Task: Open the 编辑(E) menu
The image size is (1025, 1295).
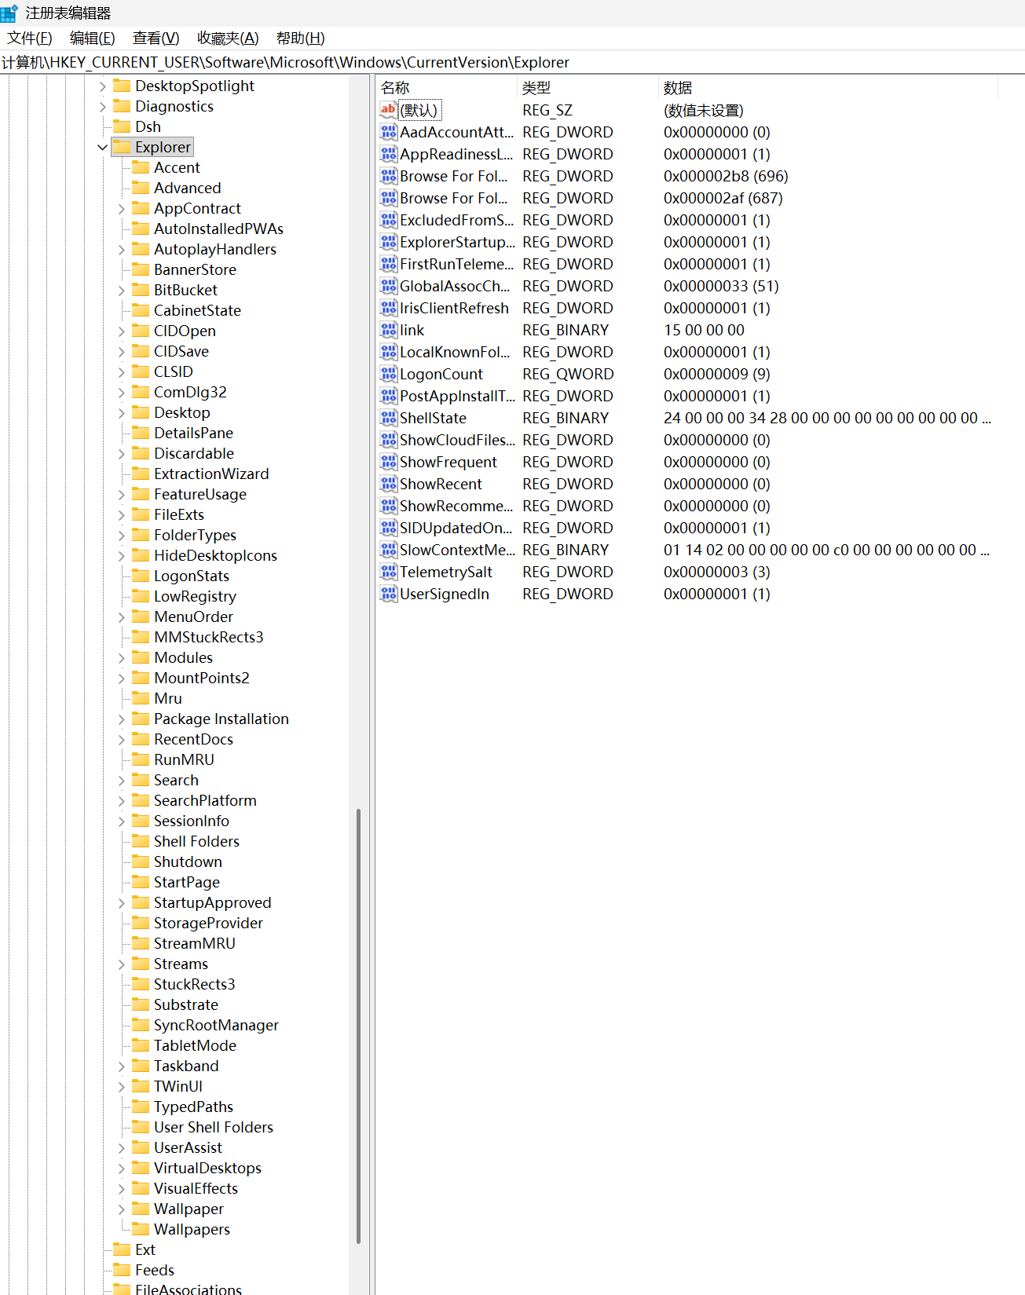Action: coord(92,38)
